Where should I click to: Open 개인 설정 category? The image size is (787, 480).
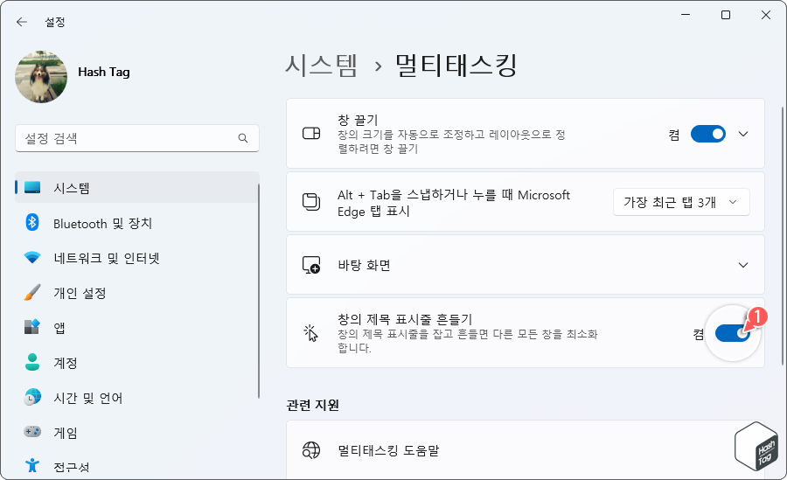click(x=137, y=293)
